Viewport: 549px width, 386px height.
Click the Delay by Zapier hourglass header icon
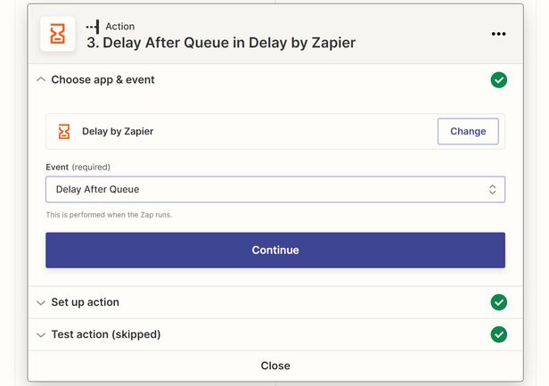click(58, 34)
